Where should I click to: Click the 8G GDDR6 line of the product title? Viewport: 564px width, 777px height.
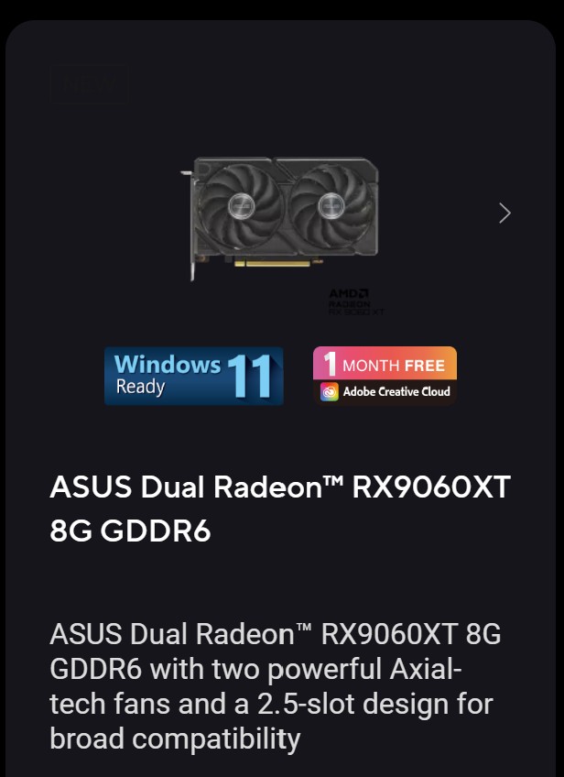[130, 531]
